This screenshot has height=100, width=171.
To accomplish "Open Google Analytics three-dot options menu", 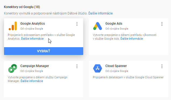I will coord(77,24).
